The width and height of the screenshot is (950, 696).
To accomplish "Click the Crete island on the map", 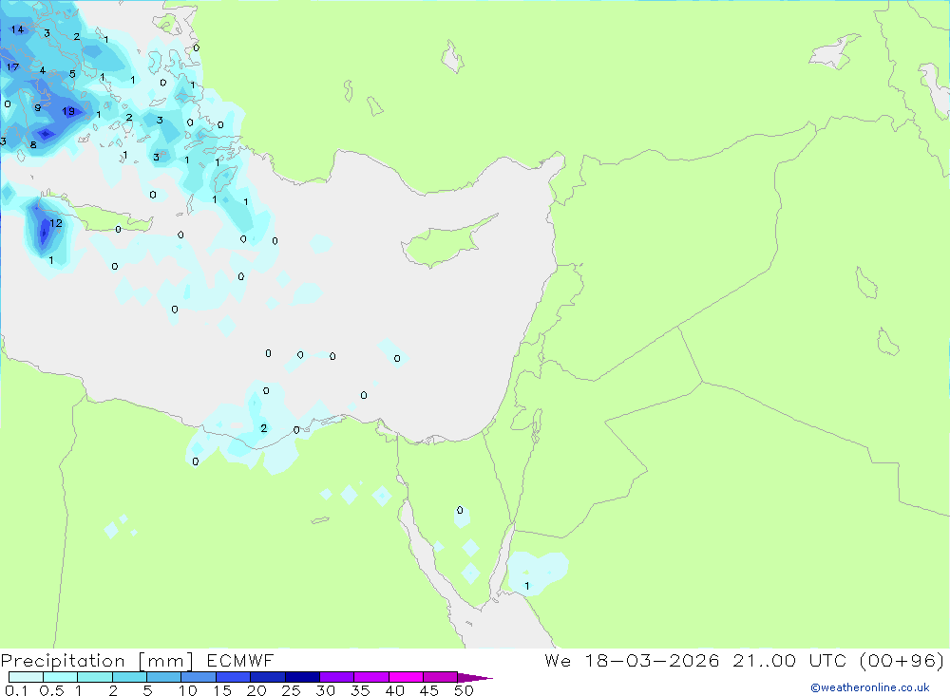I will click(x=109, y=219).
